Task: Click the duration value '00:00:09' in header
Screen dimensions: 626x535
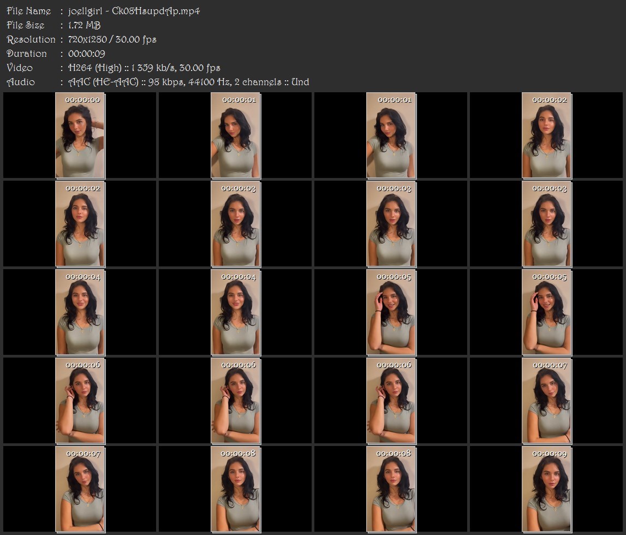Action: [87, 53]
